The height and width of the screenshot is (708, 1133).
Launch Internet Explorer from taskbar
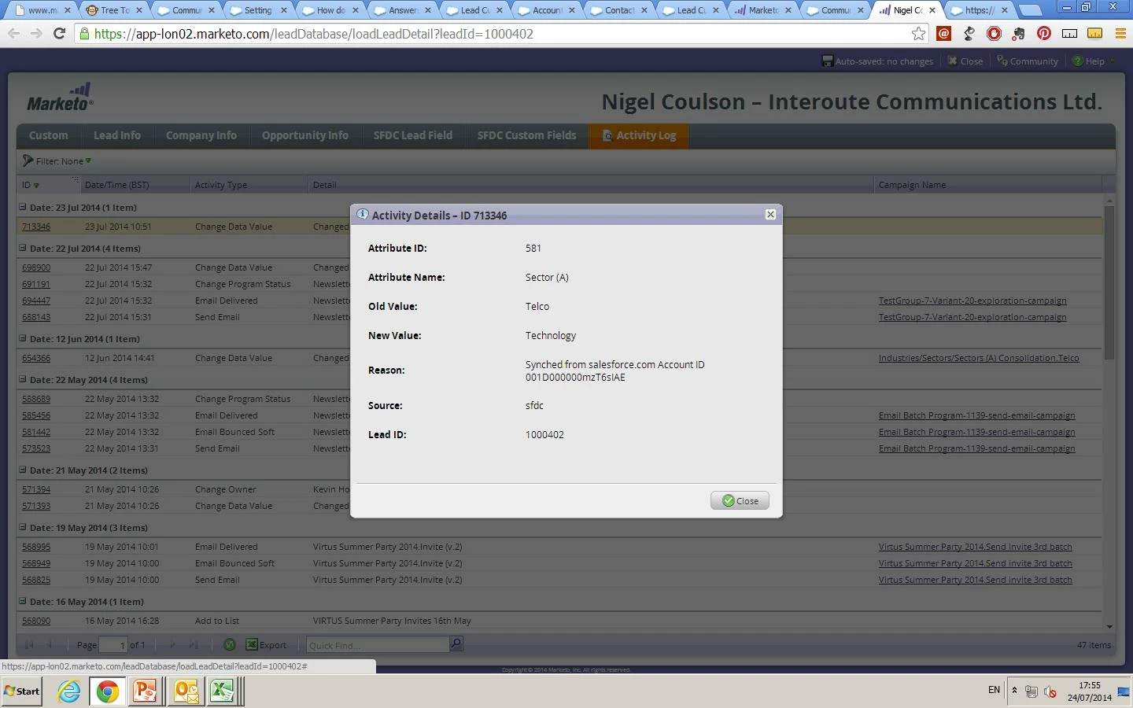69,691
